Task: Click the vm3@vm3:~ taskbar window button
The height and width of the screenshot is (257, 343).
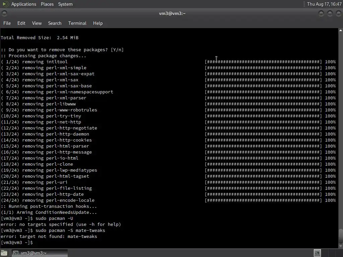Action: click(x=40, y=253)
